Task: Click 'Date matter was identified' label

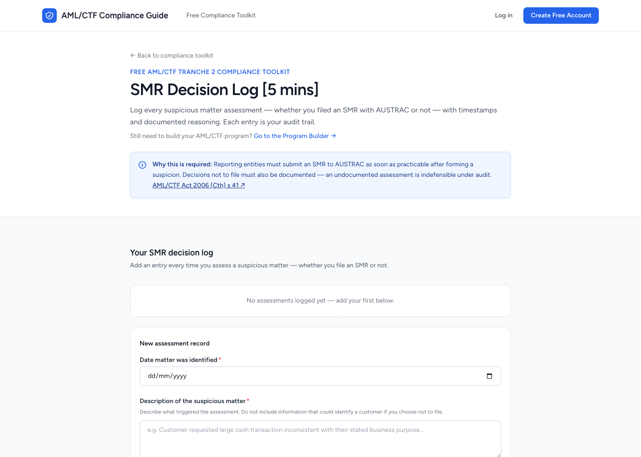Action: tap(179, 360)
